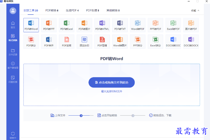Open 问题反馈 in sidebar
The image size is (210, 140).
[x=13, y=79]
